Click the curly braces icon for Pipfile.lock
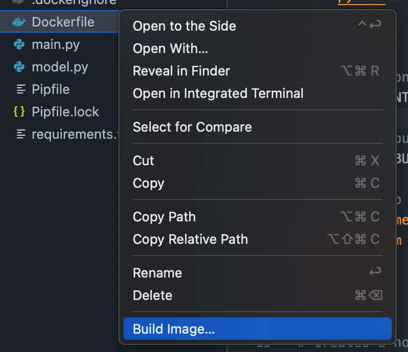Image resolution: width=408 pixels, height=352 pixels. click(x=19, y=112)
